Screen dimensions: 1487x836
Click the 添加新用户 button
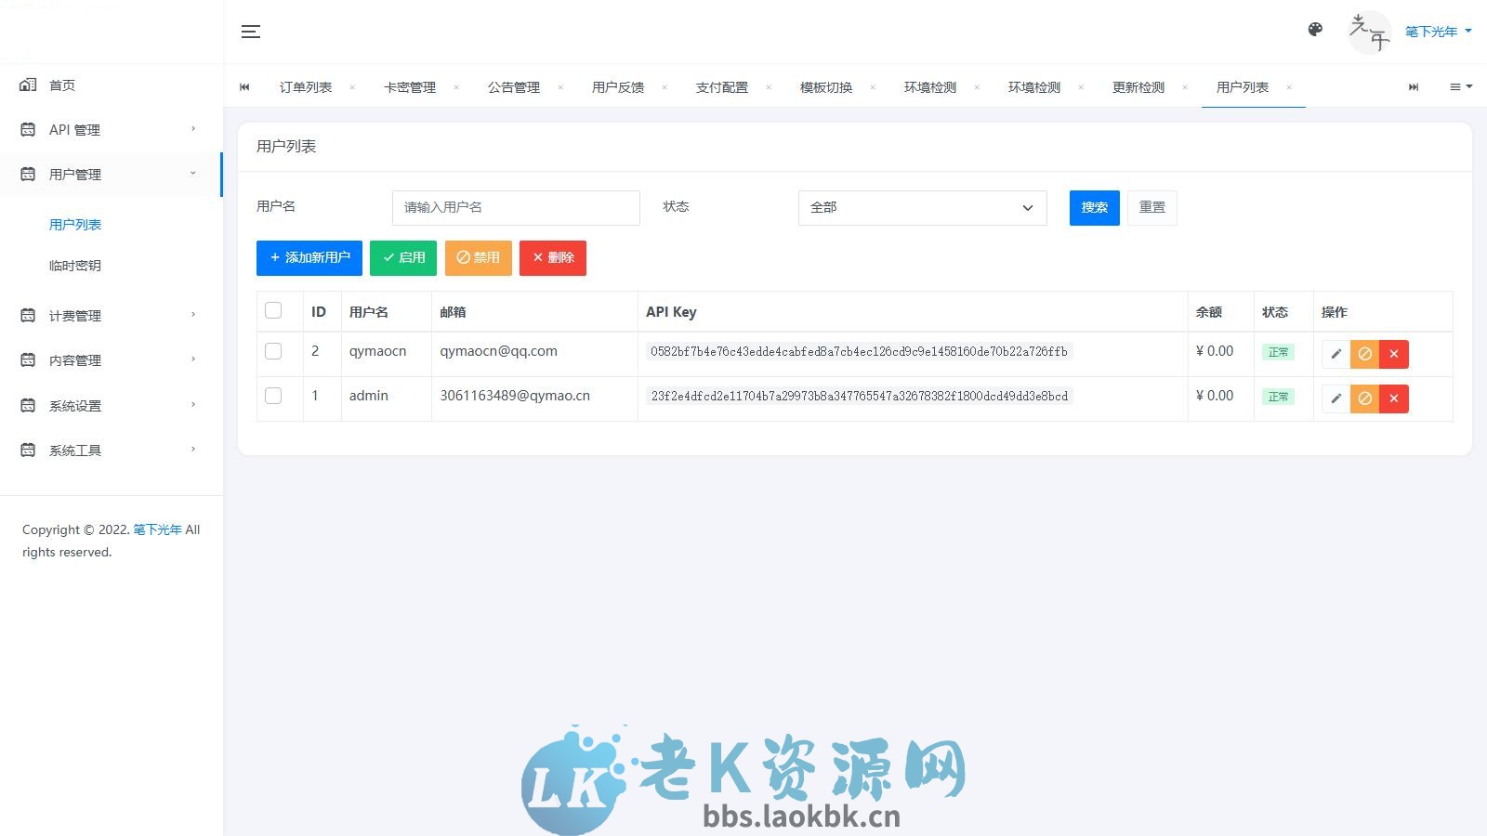click(309, 257)
